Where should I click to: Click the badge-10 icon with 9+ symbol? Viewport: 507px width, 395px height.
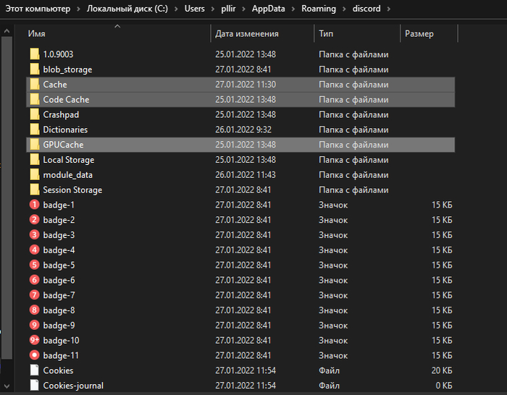pyautogui.click(x=34, y=340)
